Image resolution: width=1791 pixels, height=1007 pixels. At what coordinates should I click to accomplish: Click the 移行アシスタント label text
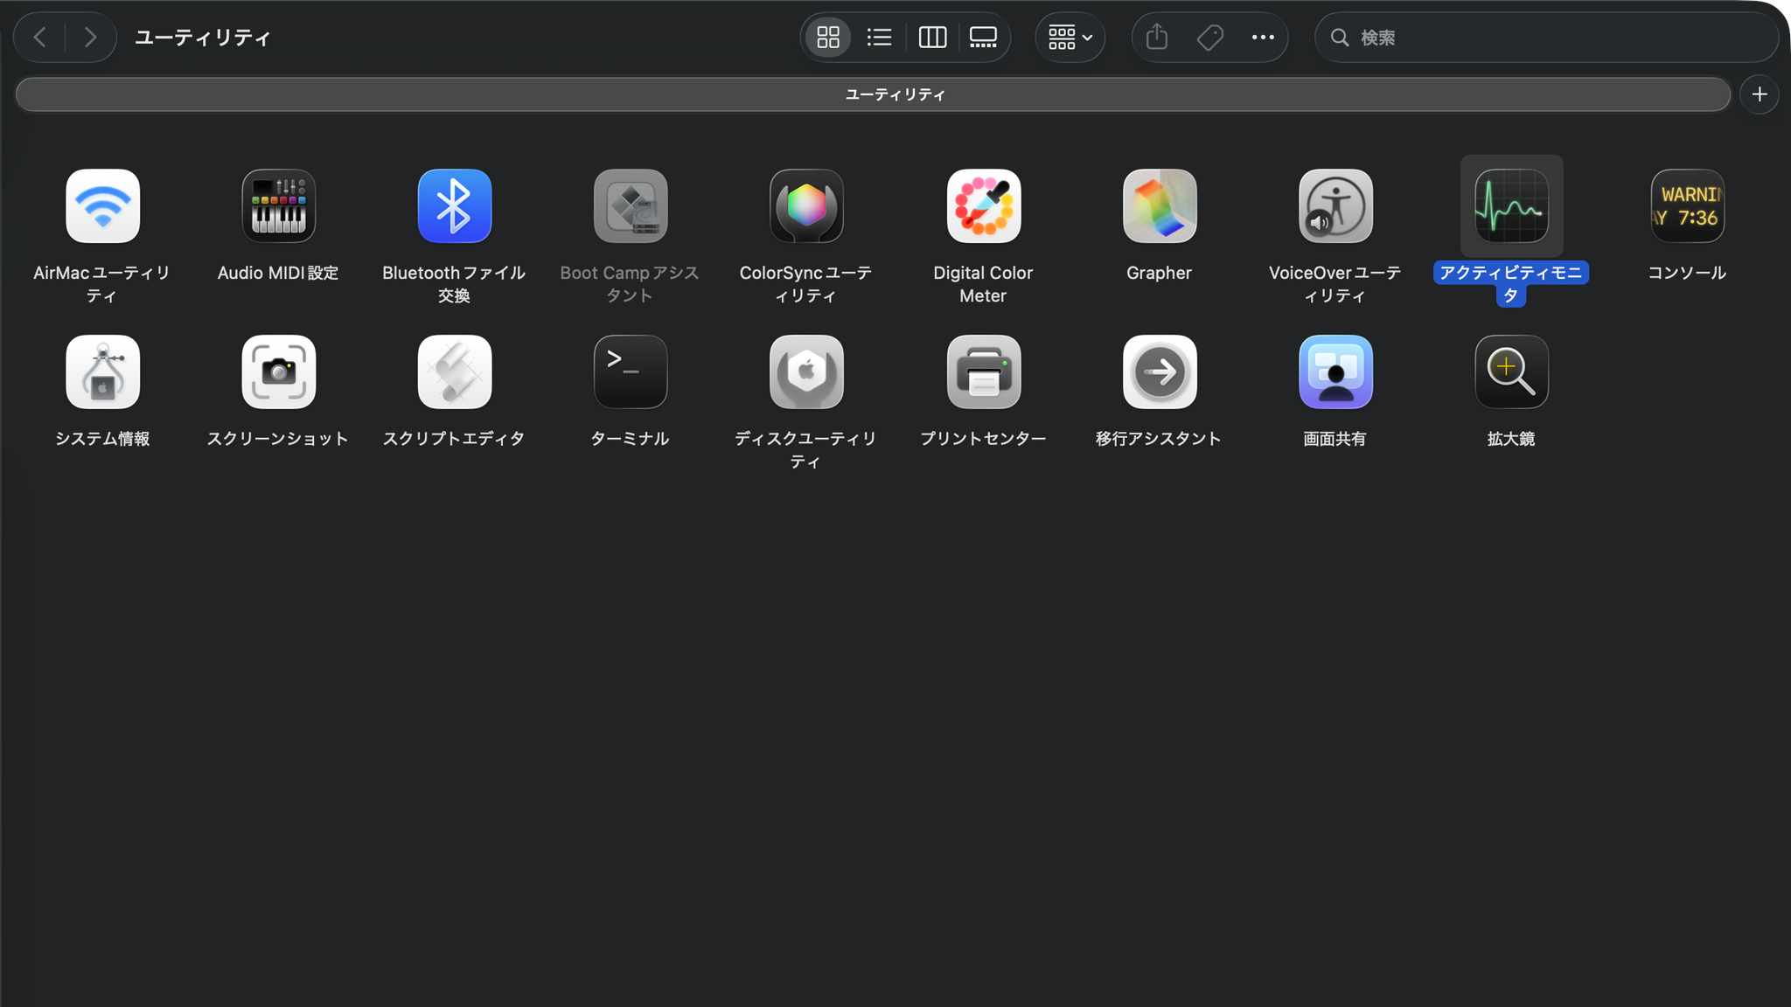click(x=1159, y=439)
